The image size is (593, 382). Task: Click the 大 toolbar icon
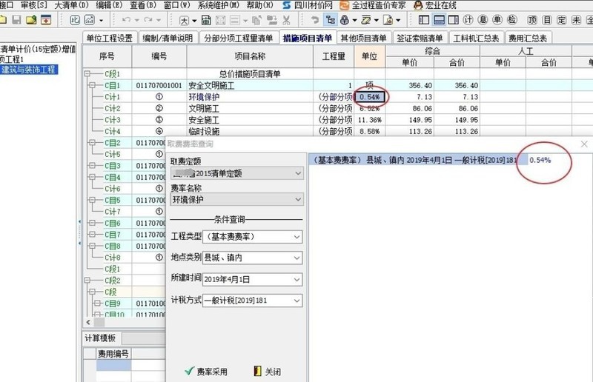(x=184, y=20)
